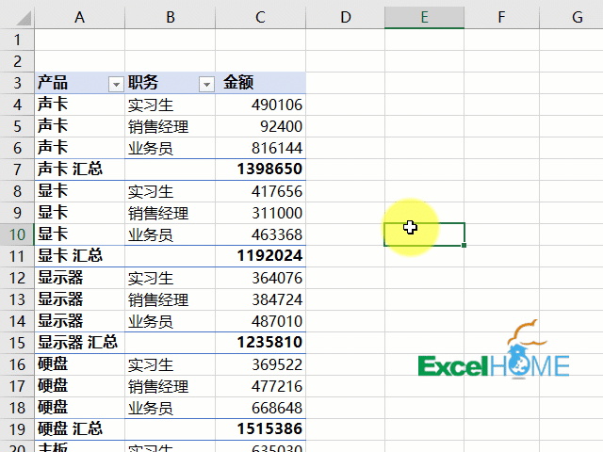Click 销售经理 in row 5
The image size is (603, 452).
tap(158, 126)
